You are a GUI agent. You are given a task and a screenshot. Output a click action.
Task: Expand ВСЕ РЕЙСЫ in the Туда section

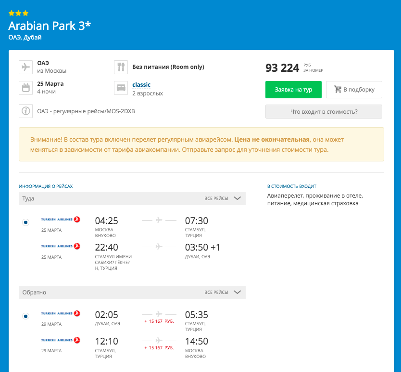(x=223, y=198)
